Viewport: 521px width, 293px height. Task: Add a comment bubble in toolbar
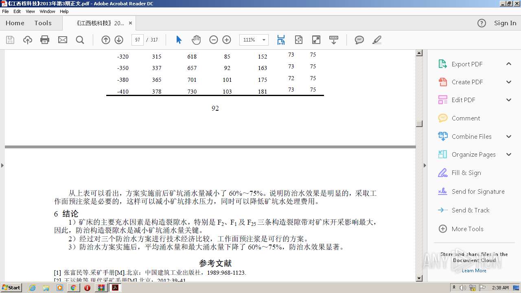(x=359, y=40)
